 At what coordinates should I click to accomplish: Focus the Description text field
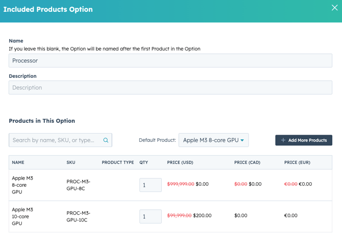click(x=170, y=88)
